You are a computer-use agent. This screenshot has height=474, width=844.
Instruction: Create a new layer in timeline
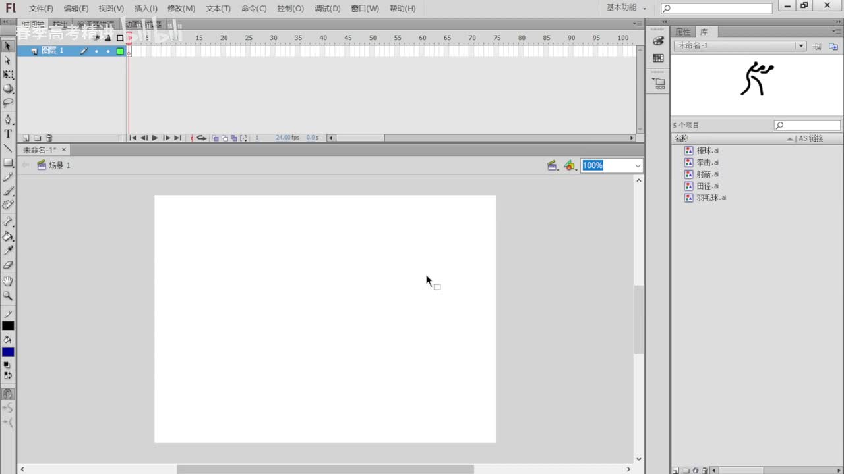coord(26,138)
